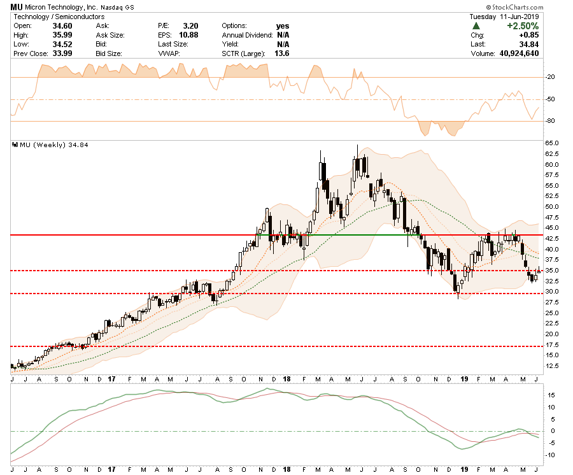Click the Volume value 40,924,640
The width and height of the screenshot is (573, 475).
(520, 53)
